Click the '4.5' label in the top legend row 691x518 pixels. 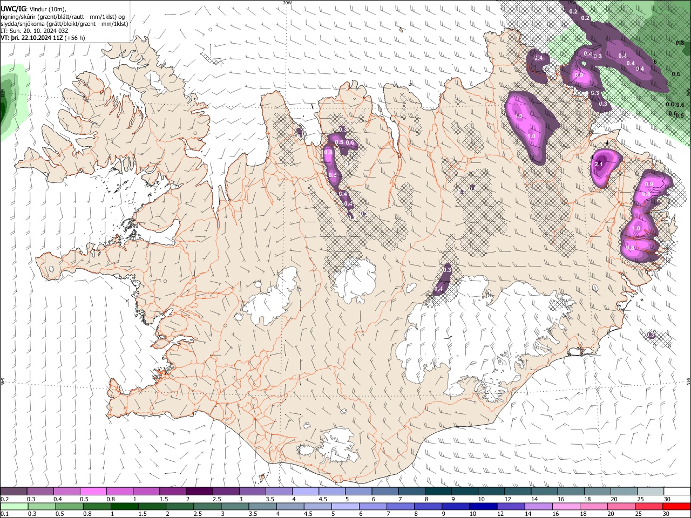point(323,499)
